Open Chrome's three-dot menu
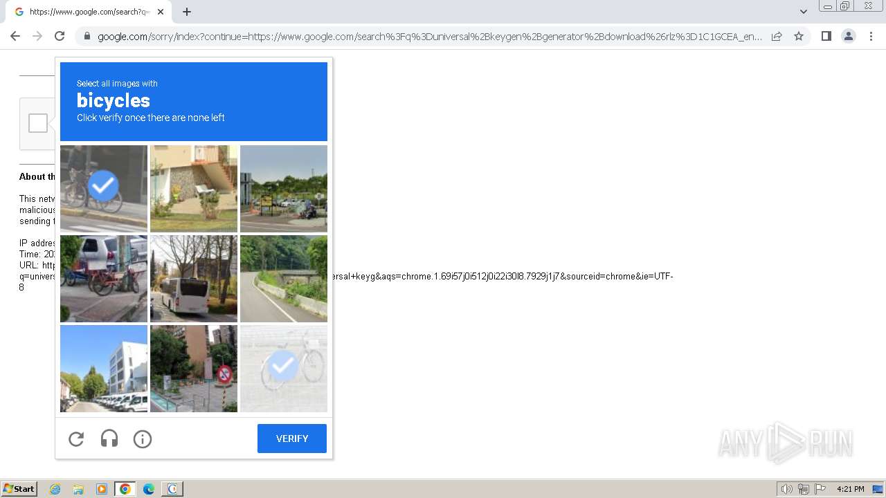The height and width of the screenshot is (498, 886). pos(871,36)
